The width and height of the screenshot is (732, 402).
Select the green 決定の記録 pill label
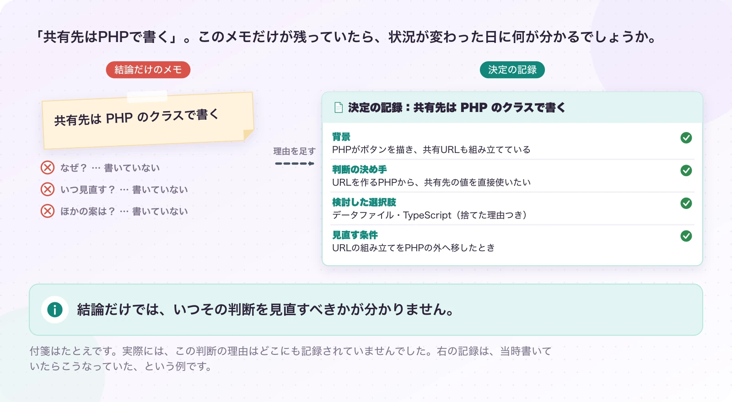coord(512,70)
